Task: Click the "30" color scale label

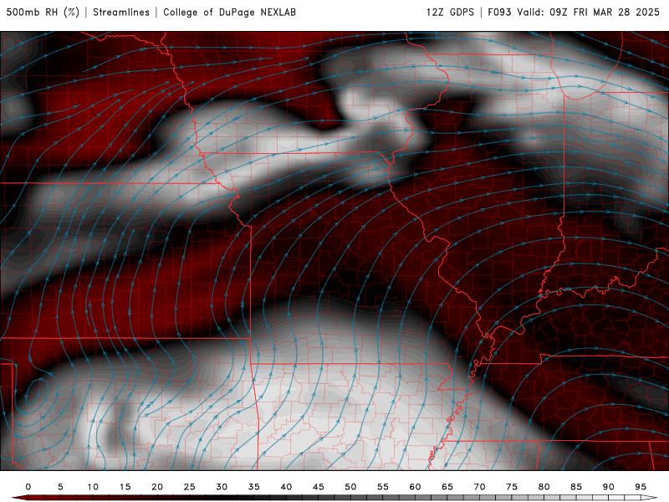Action: (x=222, y=487)
